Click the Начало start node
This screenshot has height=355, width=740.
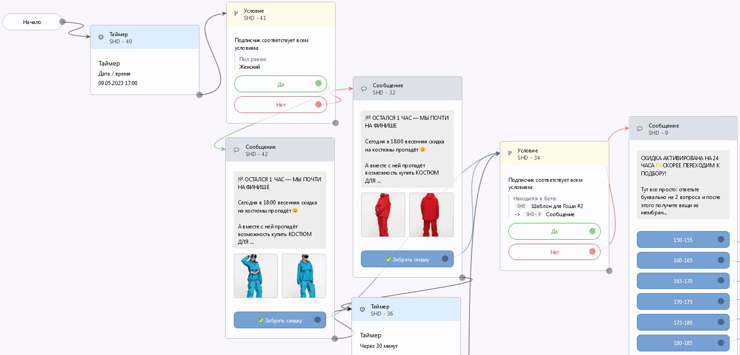[32, 22]
